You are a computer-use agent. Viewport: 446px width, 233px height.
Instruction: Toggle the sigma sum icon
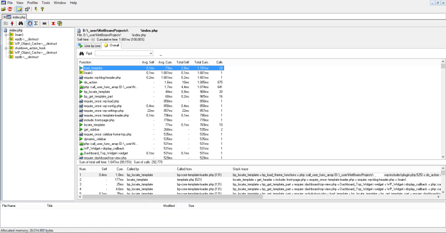37,23
